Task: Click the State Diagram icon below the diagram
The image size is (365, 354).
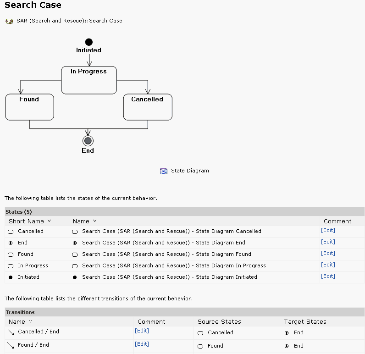Action: [x=164, y=171]
